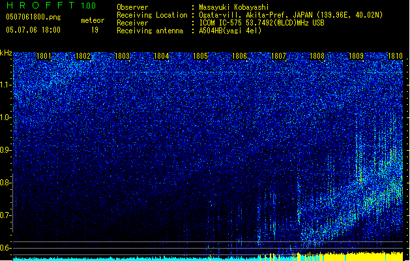Click the 0.7 frequency axis label

coord(6,215)
